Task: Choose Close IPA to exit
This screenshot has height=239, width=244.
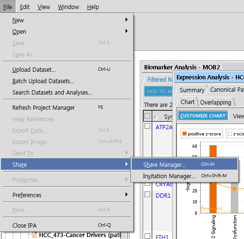Action: tap(67, 225)
